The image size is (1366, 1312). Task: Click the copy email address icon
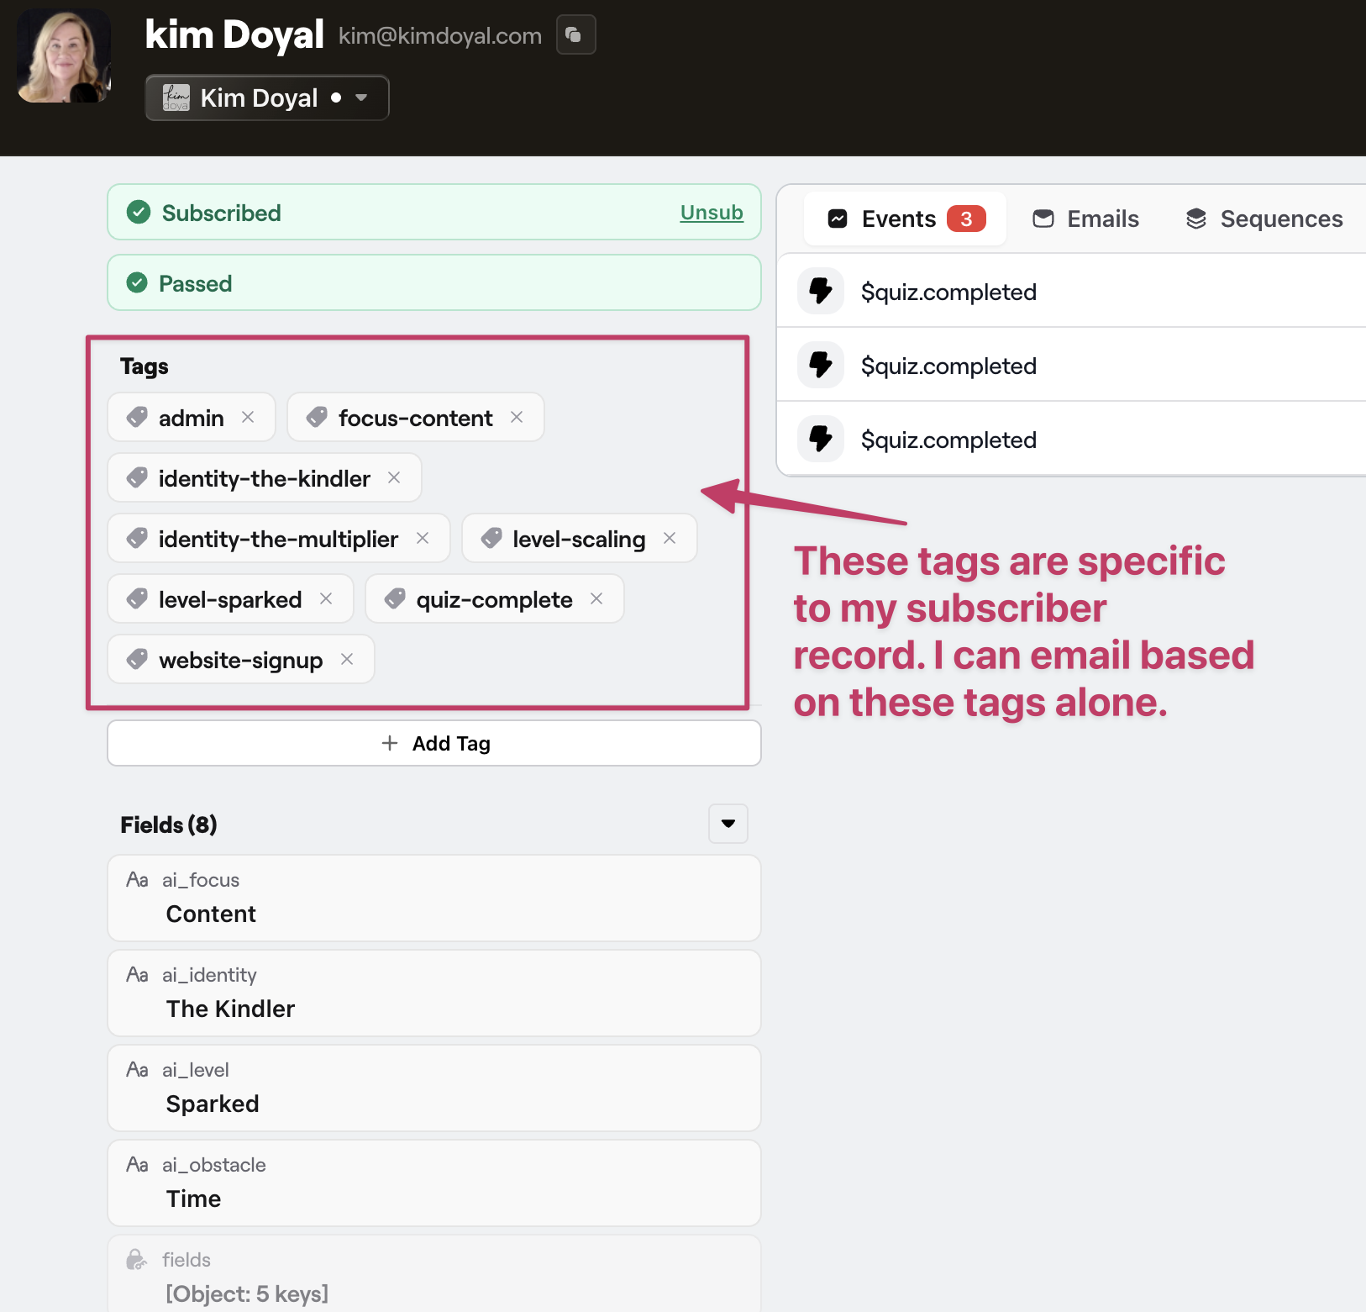[575, 34]
